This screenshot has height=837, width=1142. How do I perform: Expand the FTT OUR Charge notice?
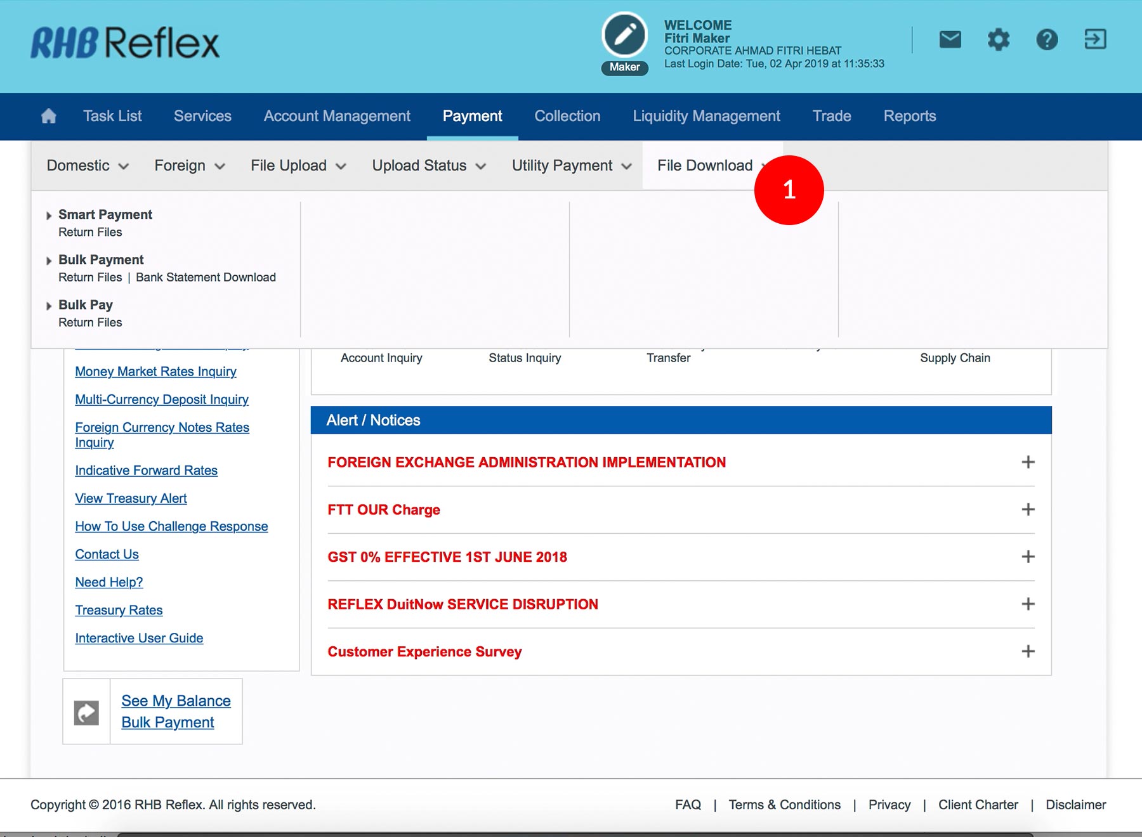click(1028, 510)
